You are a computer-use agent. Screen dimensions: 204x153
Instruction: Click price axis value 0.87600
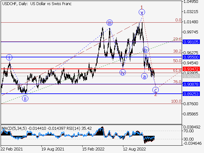[191, 104]
